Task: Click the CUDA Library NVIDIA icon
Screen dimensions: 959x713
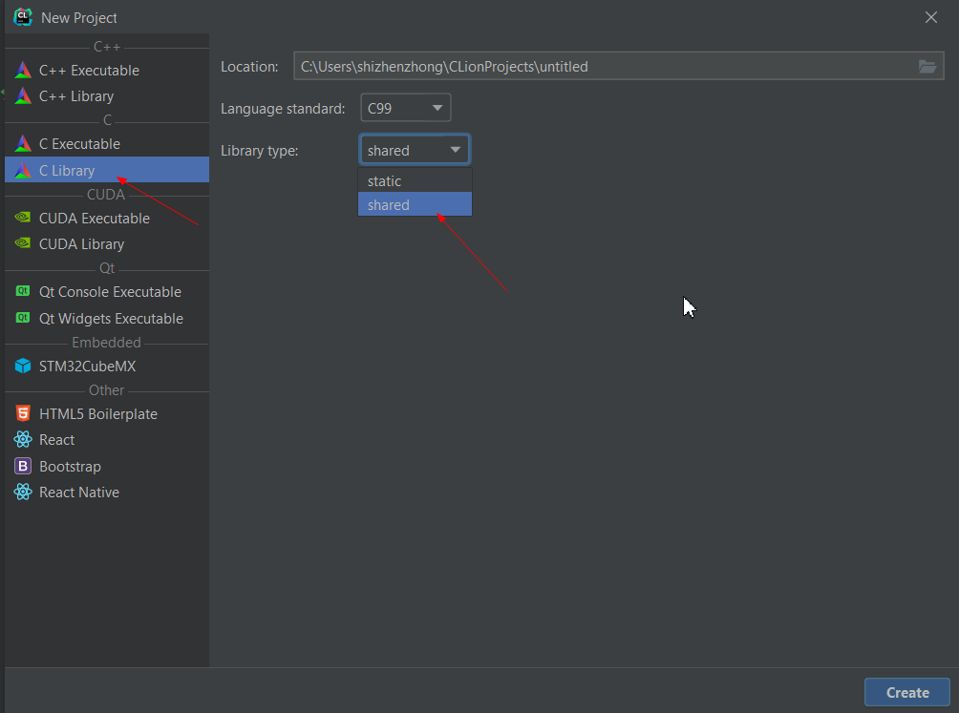Action: (23, 243)
